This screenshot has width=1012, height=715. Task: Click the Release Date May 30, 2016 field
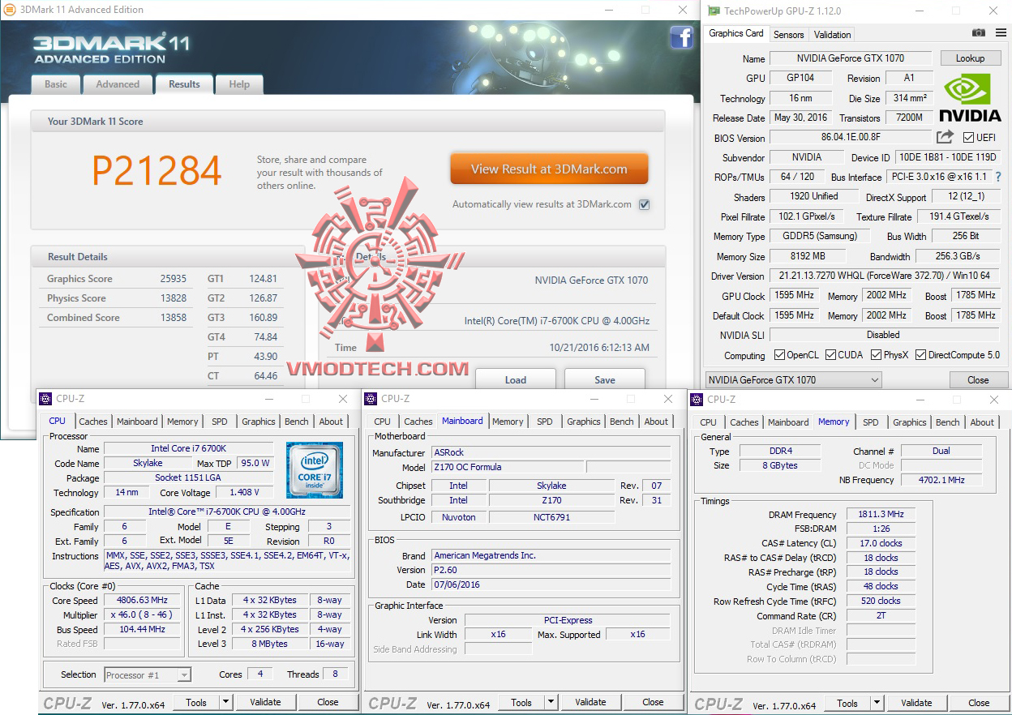click(x=800, y=118)
